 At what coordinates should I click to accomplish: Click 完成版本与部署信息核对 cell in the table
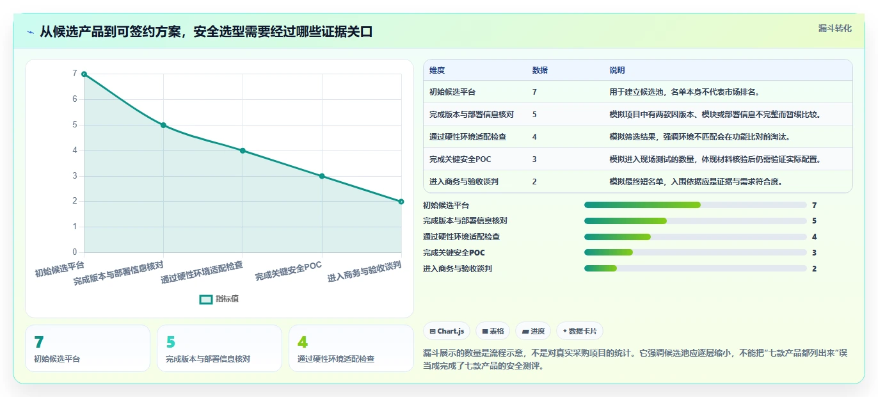[472, 115]
